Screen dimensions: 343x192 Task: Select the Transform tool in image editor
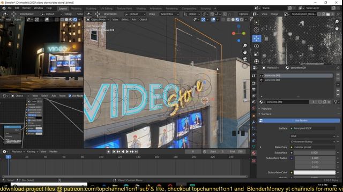(256, 61)
